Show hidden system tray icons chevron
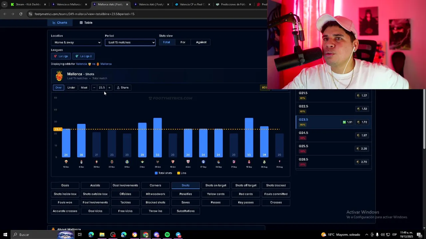Viewport: 426px width, 239px height. [366, 235]
